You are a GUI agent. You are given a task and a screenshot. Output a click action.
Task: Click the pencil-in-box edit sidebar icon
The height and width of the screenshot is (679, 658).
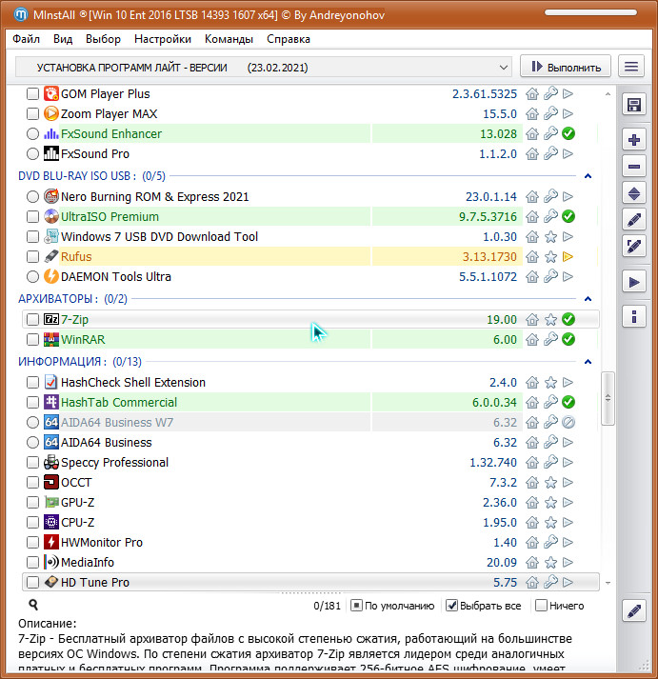pyautogui.click(x=634, y=247)
